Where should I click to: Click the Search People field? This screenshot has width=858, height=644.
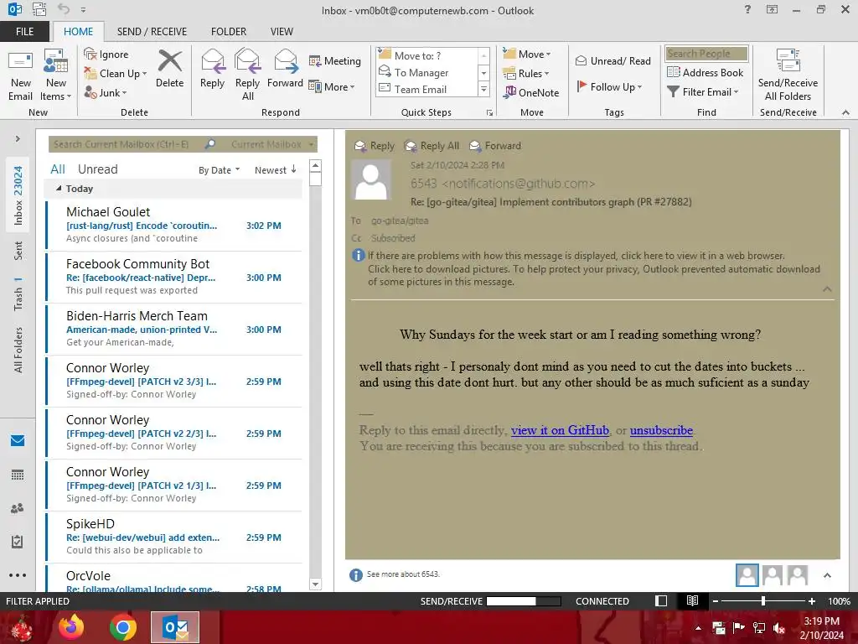point(706,54)
